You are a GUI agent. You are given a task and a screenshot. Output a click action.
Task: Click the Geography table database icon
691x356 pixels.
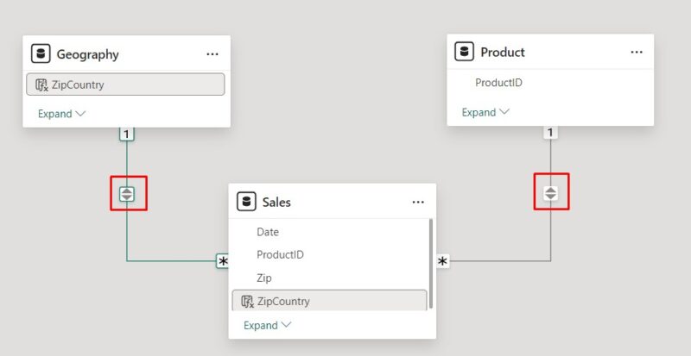tap(41, 53)
